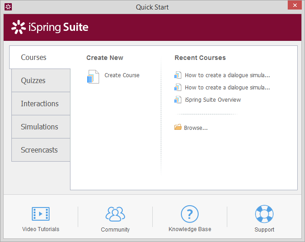
Task: Click the Create Course document icon
Action: (x=93, y=77)
